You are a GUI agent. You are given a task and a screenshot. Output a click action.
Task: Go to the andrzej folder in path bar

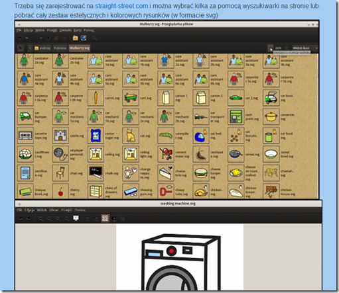pos(42,48)
